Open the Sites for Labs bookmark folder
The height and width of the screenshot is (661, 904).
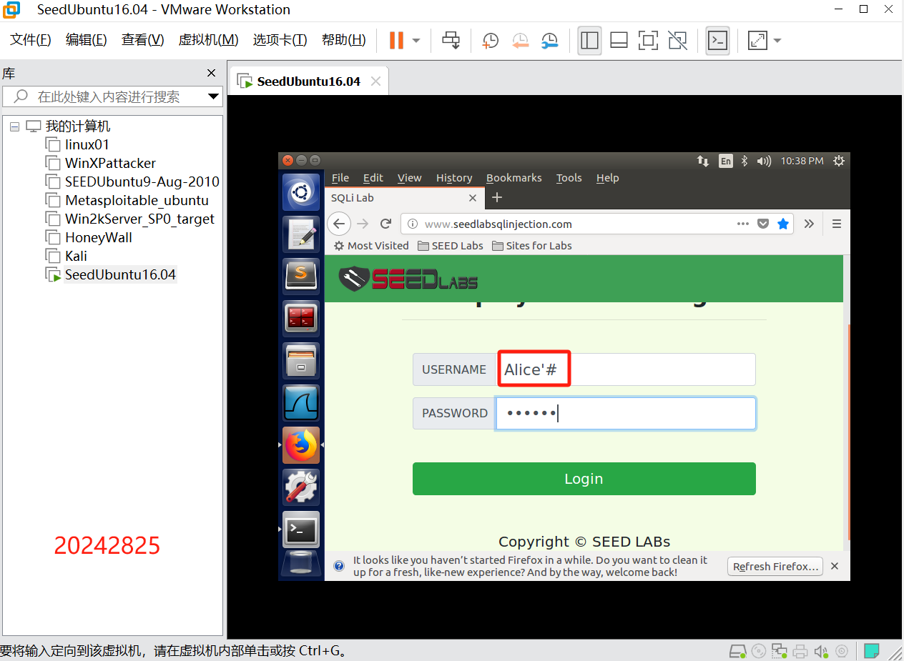[532, 246]
